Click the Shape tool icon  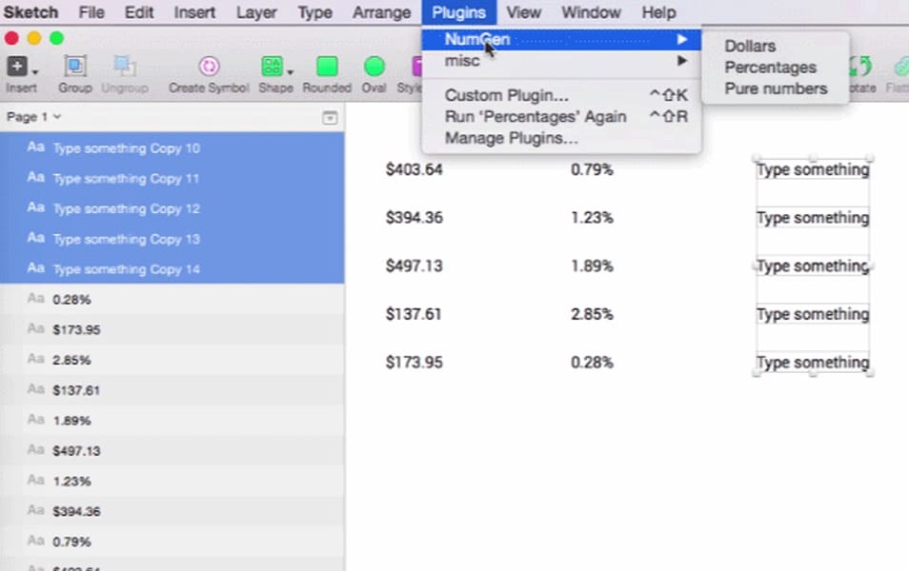pyautogui.click(x=273, y=66)
